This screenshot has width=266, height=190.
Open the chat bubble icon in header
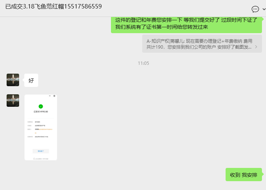point(255,9)
